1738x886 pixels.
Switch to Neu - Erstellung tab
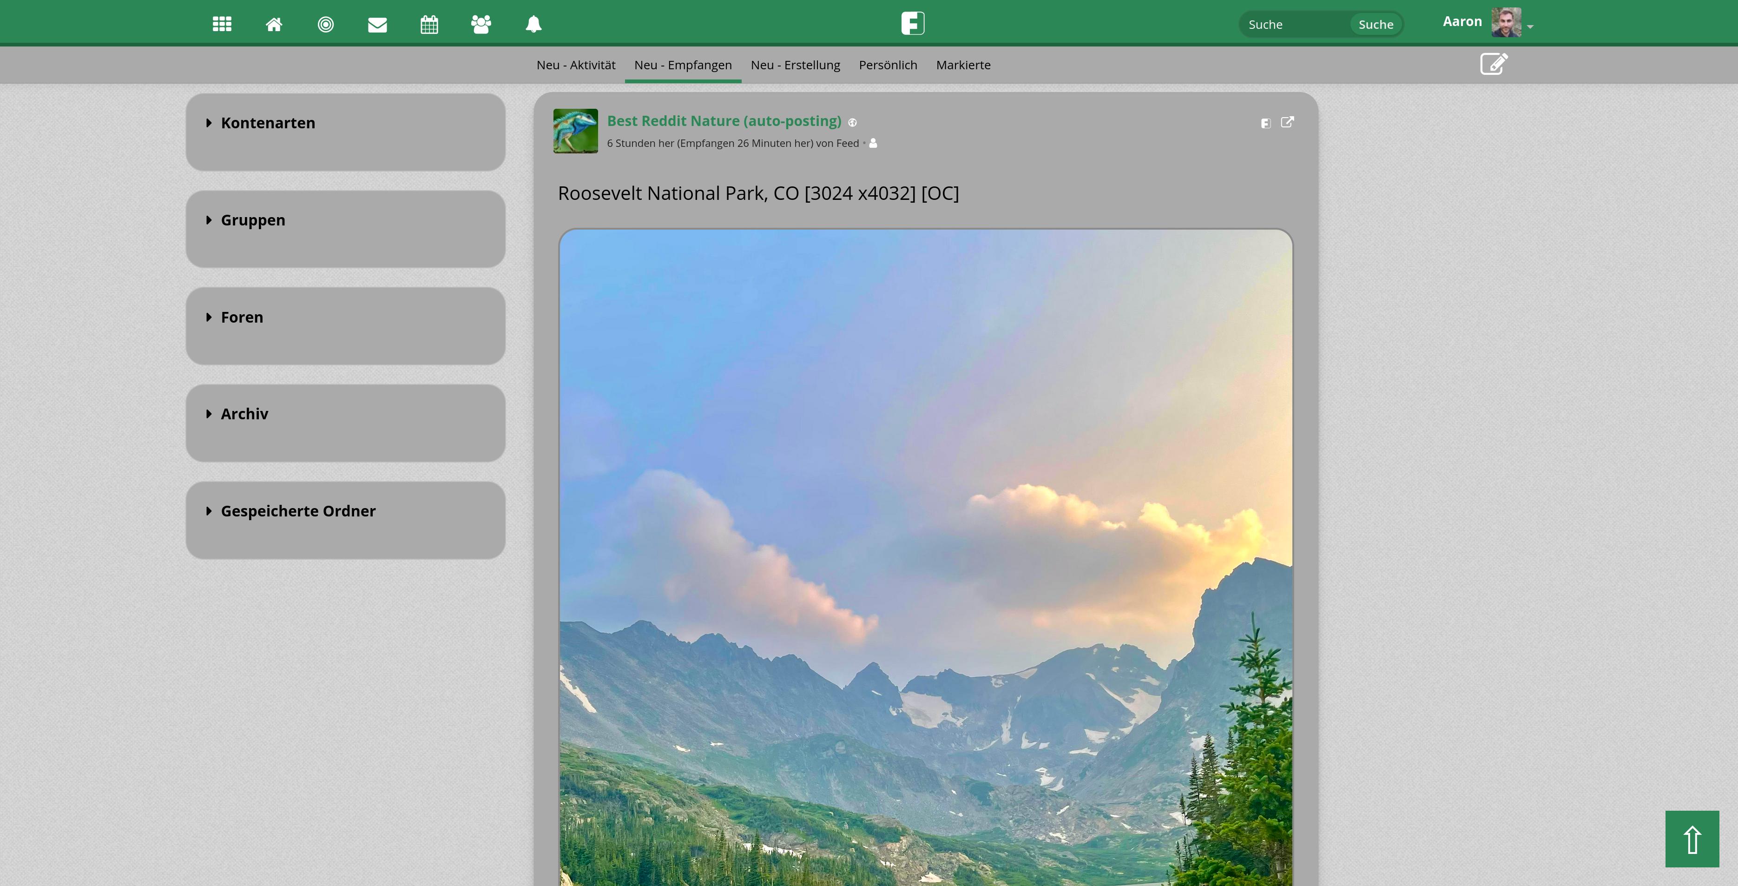click(795, 65)
